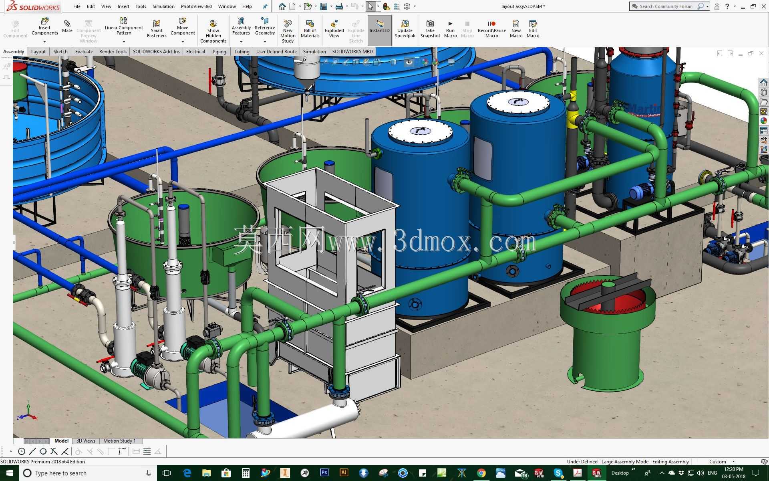
Task: Open Google Chrome from the taskbar
Action: [x=481, y=473]
